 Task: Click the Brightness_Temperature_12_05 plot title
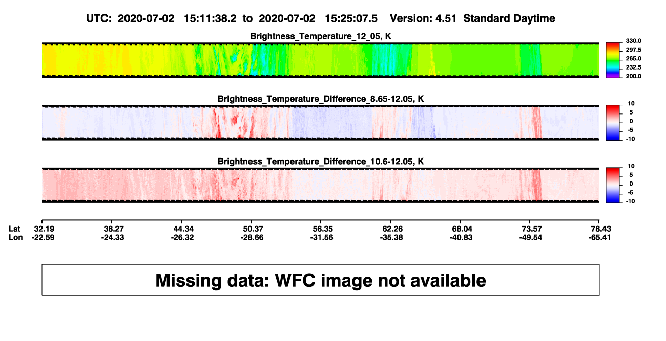[321, 36]
